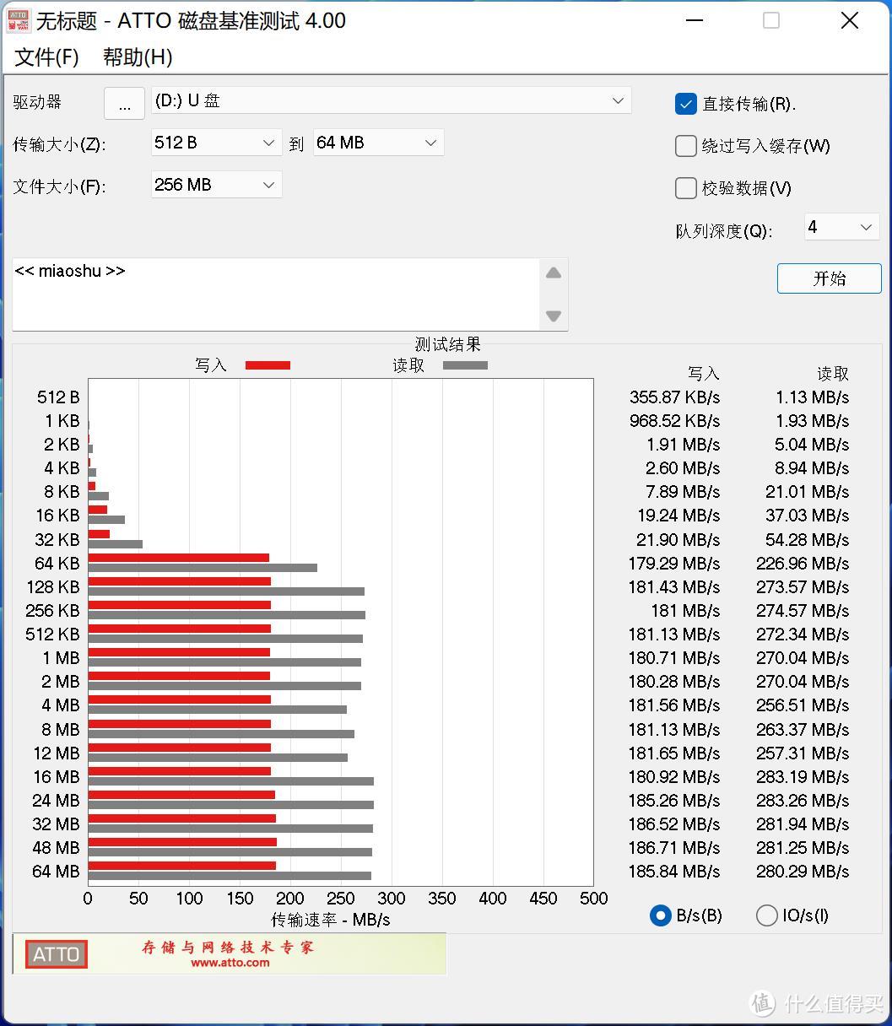Open the 256 MB file size dropdown

pos(216,185)
